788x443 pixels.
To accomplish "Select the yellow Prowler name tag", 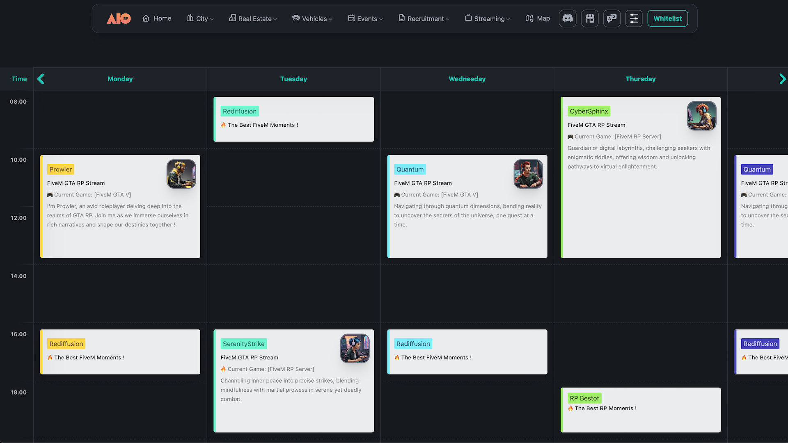I will (60, 169).
